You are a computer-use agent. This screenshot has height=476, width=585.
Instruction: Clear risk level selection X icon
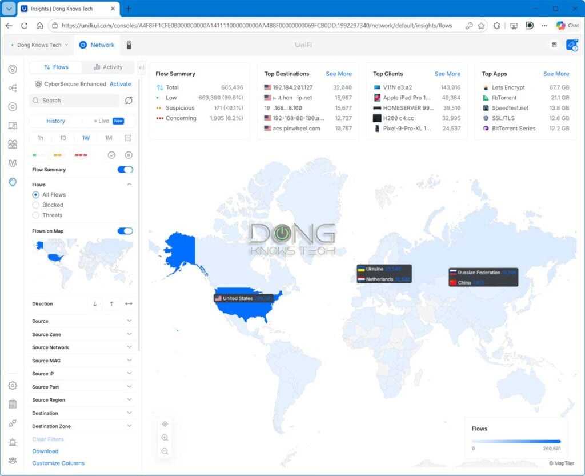129,155
